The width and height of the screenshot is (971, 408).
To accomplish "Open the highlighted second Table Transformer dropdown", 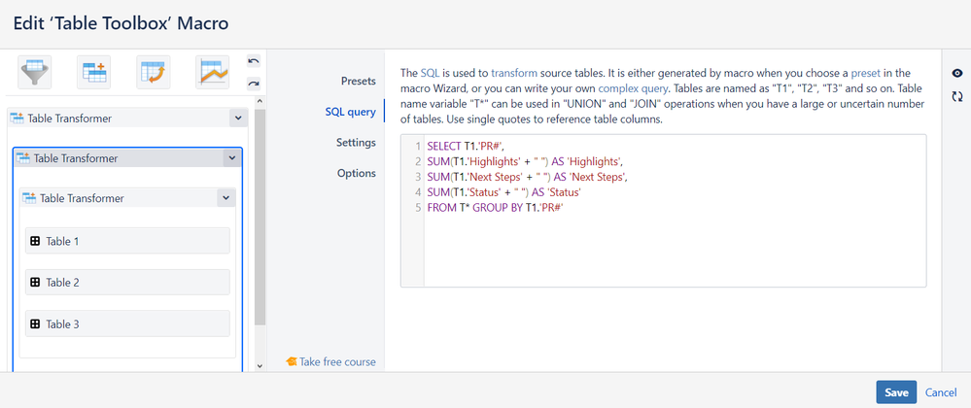I will [230, 157].
